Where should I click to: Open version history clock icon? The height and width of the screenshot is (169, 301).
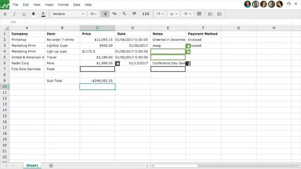click(289, 4)
